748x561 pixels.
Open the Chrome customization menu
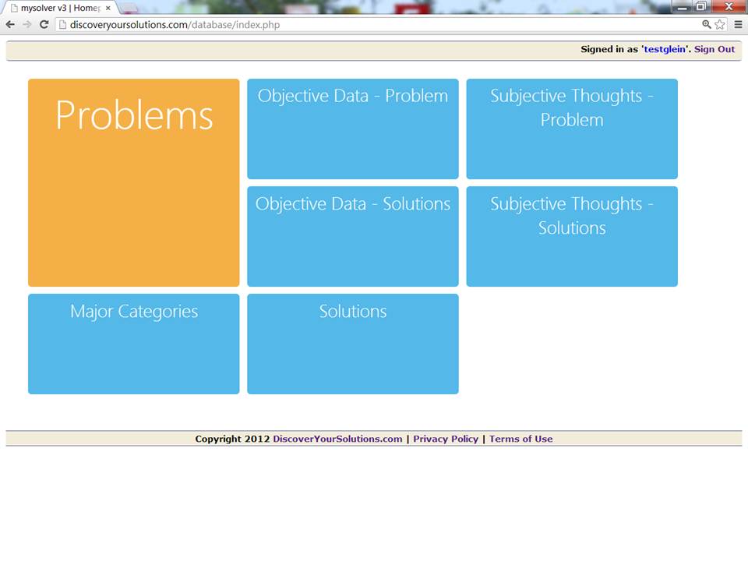(737, 24)
